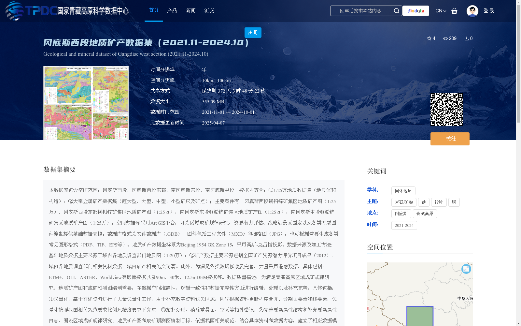Image resolution: width=521 pixels, height=326 pixels.
Task: Click the 注册 register button
Action: (x=253, y=33)
